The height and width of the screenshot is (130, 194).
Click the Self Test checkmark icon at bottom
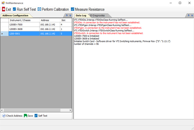click(x=36, y=116)
